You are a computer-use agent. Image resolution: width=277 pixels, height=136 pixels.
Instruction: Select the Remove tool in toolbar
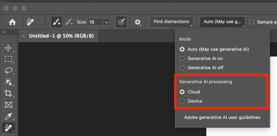[x=8, y=128]
